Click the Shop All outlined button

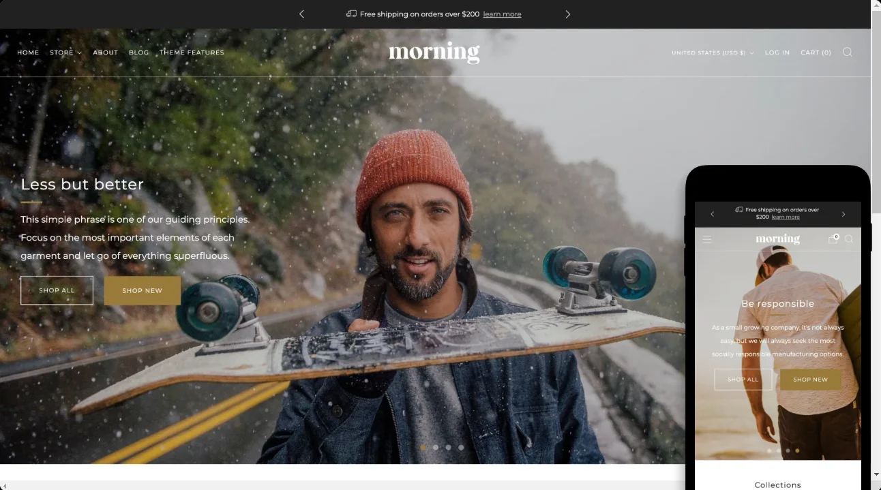click(57, 290)
